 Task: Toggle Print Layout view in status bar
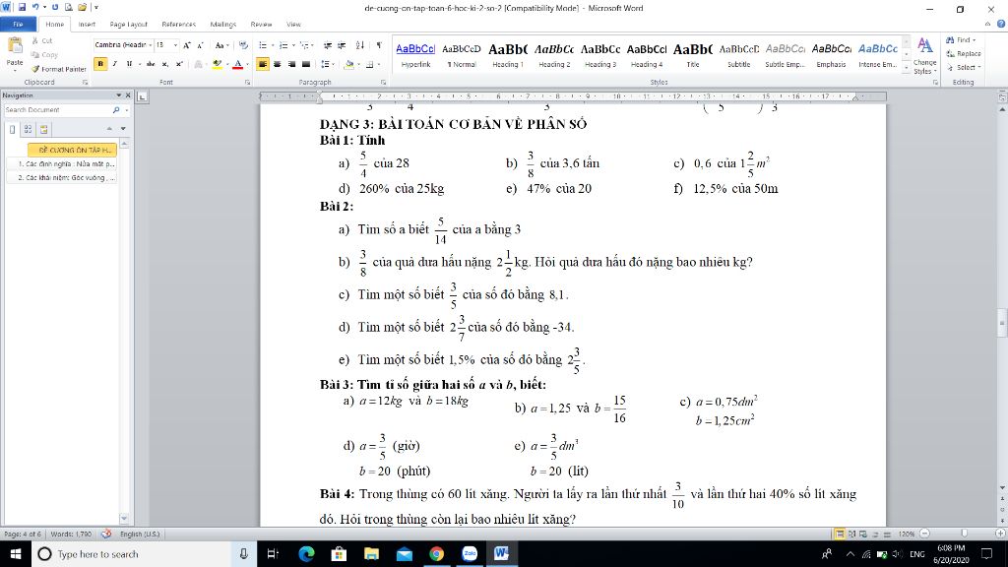[840, 534]
